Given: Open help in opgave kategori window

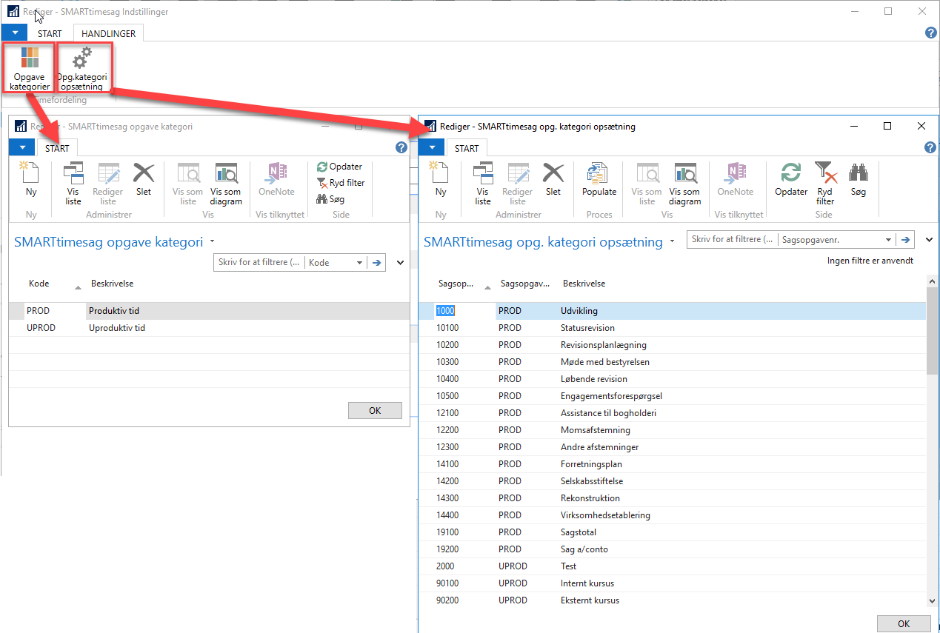Looking at the screenshot, I should point(401,147).
